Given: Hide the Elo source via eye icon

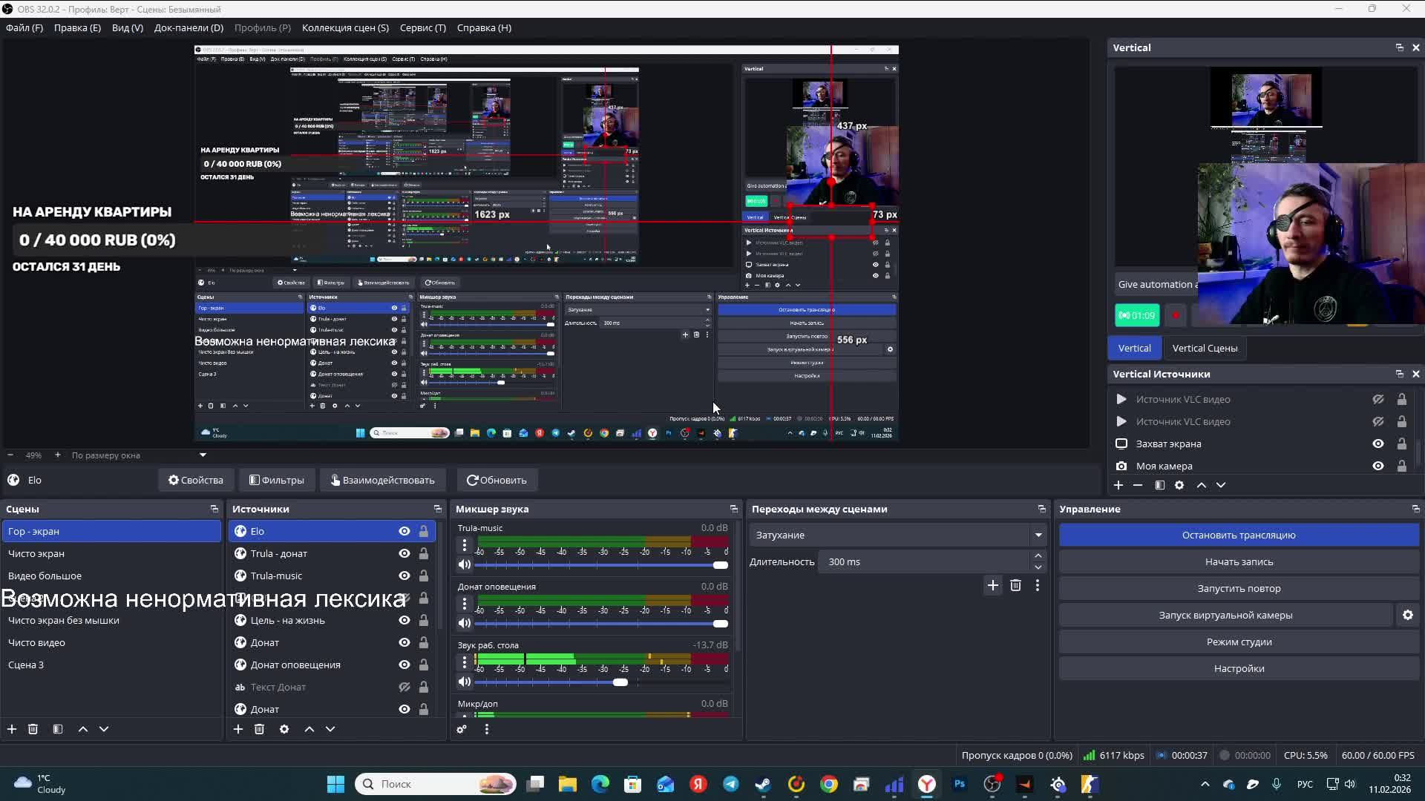Looking at the screenshot, I should point(404,531).
